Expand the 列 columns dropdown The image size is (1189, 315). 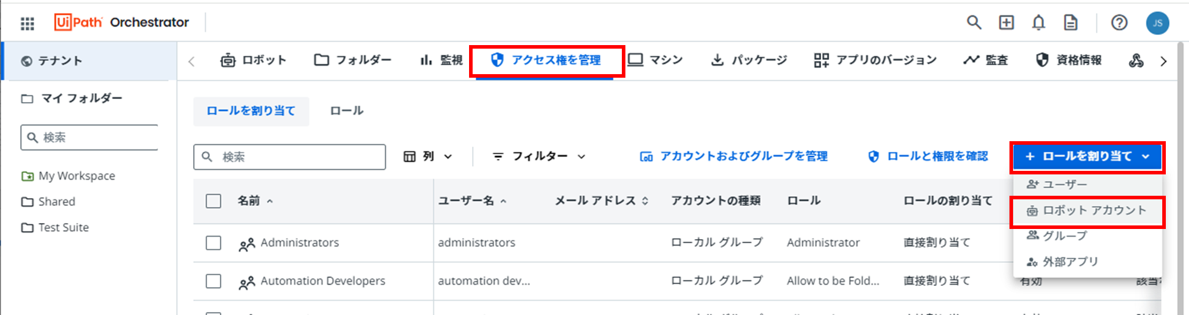(x=428, y=157)
